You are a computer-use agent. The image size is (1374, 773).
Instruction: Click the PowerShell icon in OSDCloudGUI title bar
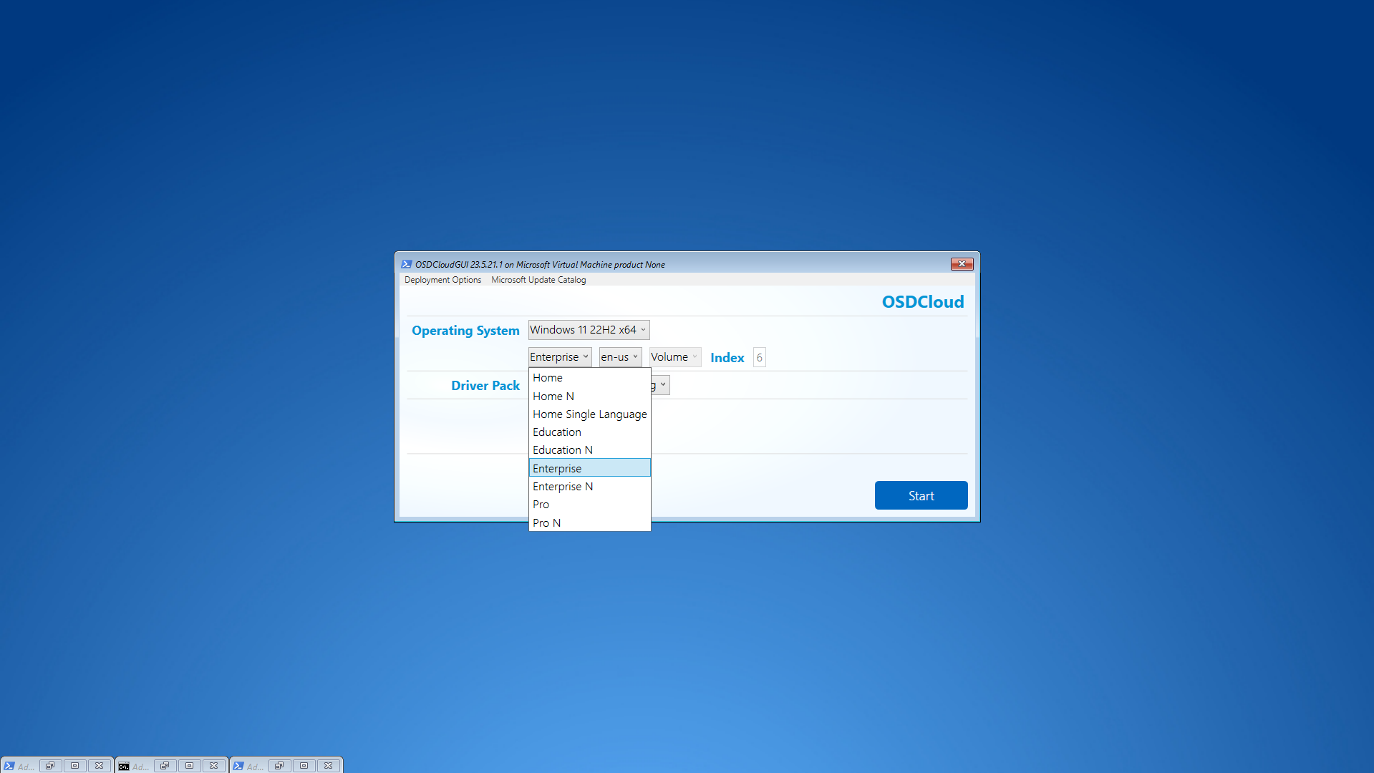[407, 264]
